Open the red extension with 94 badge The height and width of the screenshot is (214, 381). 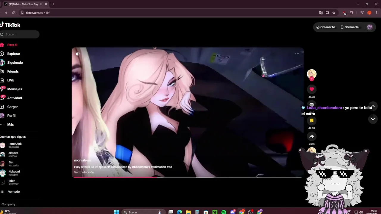click(x=344, y=13)
